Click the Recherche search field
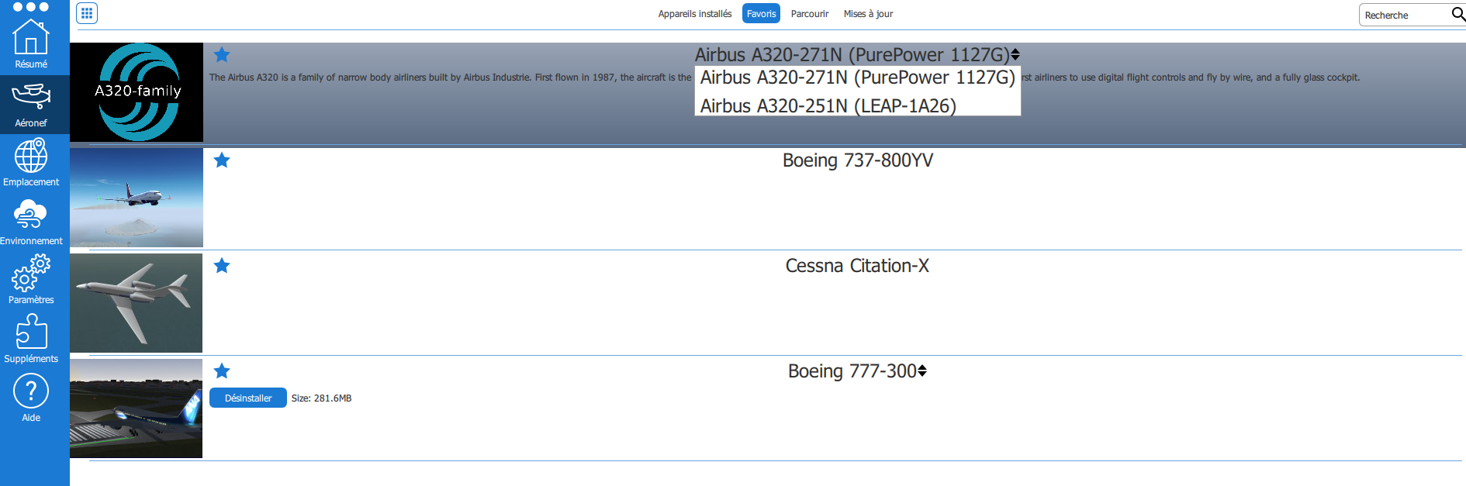This screenshot has height=486, width=1466. tap(1404, 16)
